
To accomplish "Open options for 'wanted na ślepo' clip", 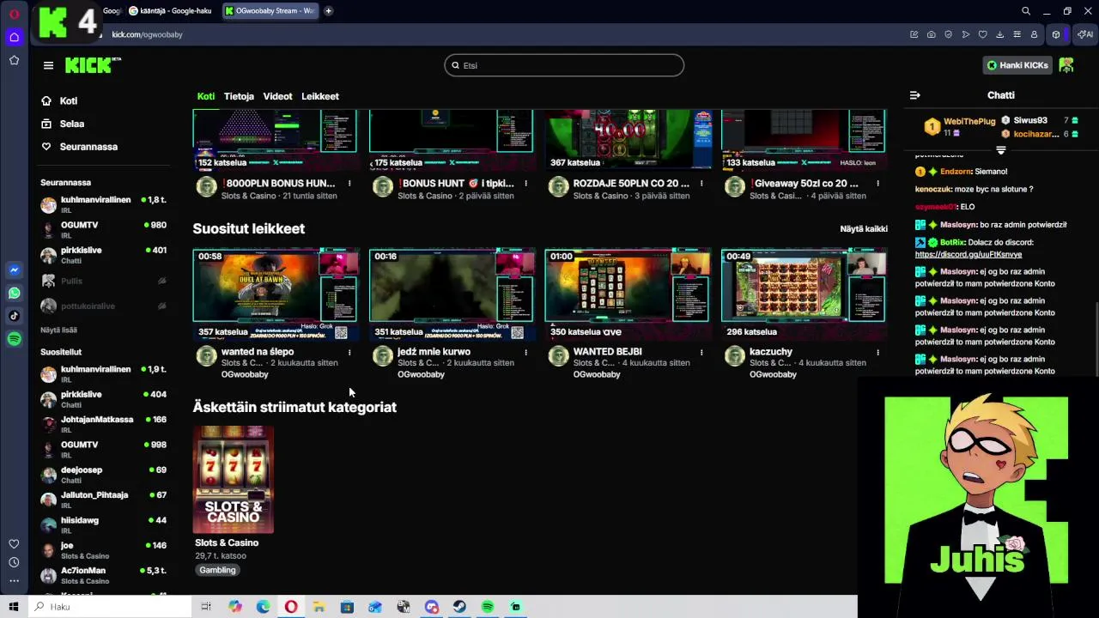I will click(x=349, y=352).
